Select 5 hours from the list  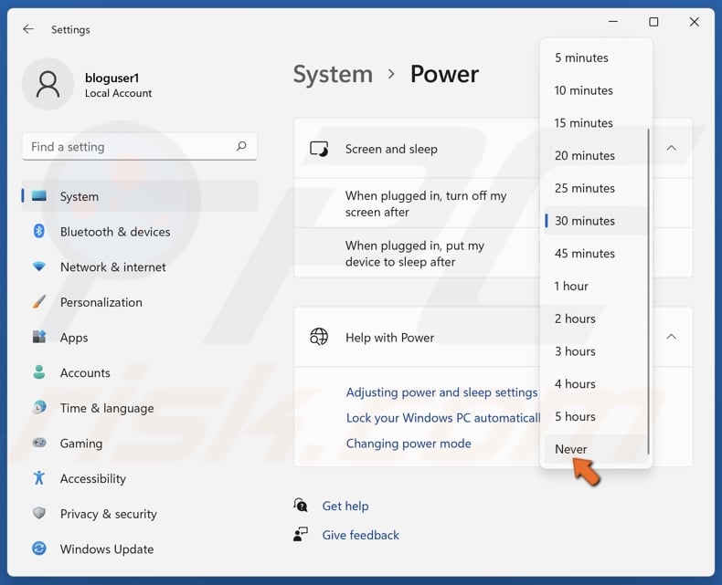[x=596, y=417]
